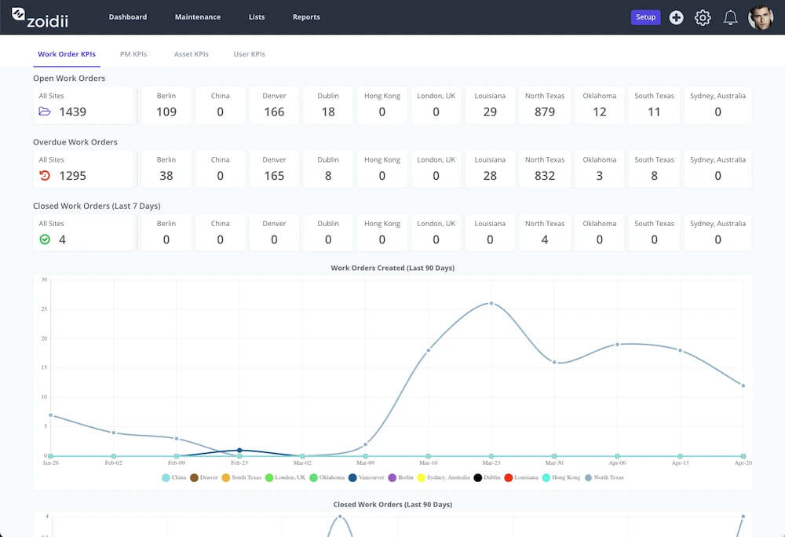Open the settings gear icon

click(x=703, y=17)
